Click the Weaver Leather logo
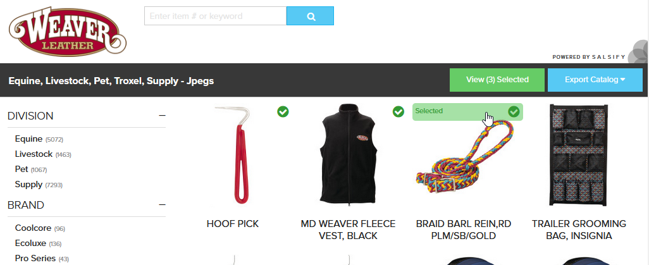The width and height of the screenshot is (649, 265). click(x=67, y=32)
